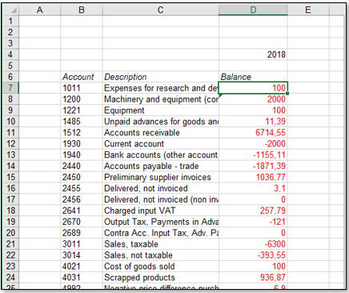Viewport: 349px width, 293px height.
Task: Click balance value 6714,55
Action: coord(253,132)
